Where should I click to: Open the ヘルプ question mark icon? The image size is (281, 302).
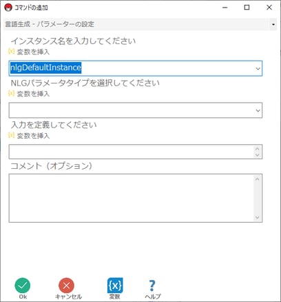[152, 285]
